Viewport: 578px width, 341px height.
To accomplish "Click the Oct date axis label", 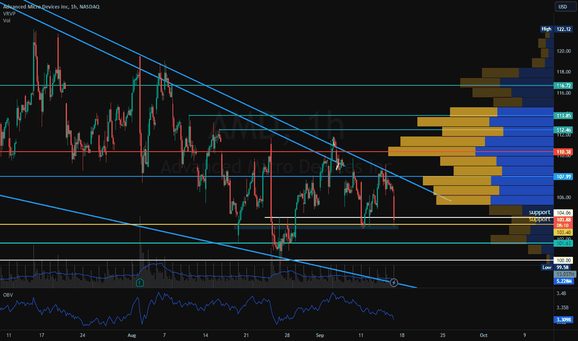I will 483,335.
